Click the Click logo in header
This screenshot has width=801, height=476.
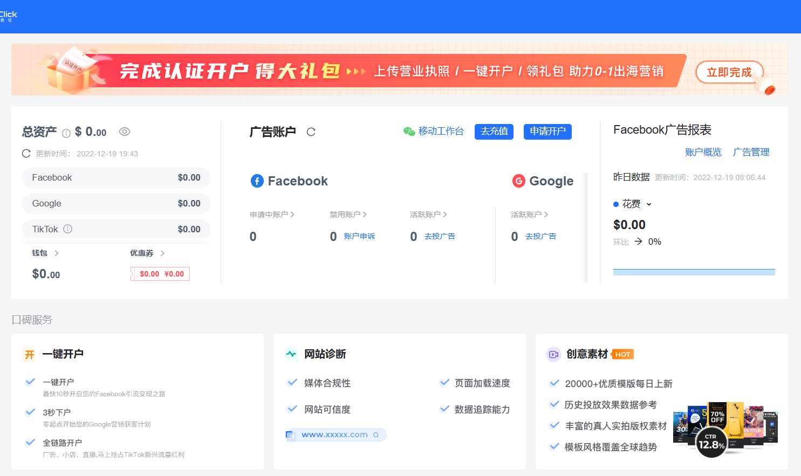pyautogui.click(x=9, y=16)
